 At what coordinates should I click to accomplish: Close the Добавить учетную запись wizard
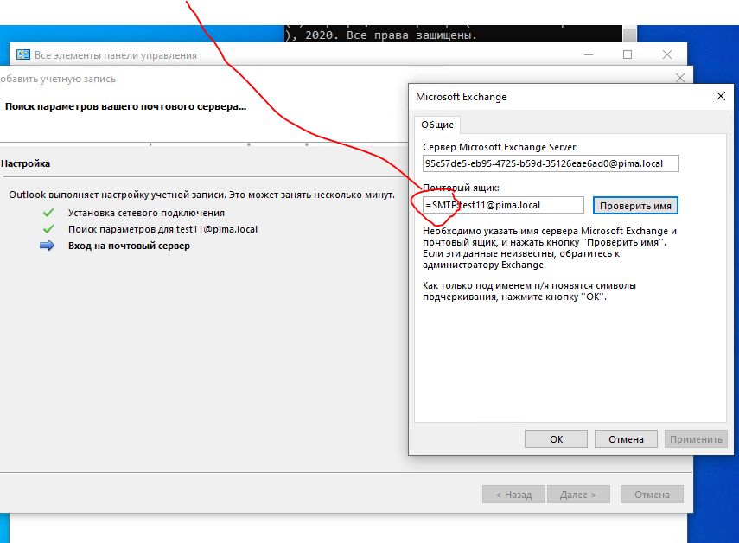[x=680, y=78]
